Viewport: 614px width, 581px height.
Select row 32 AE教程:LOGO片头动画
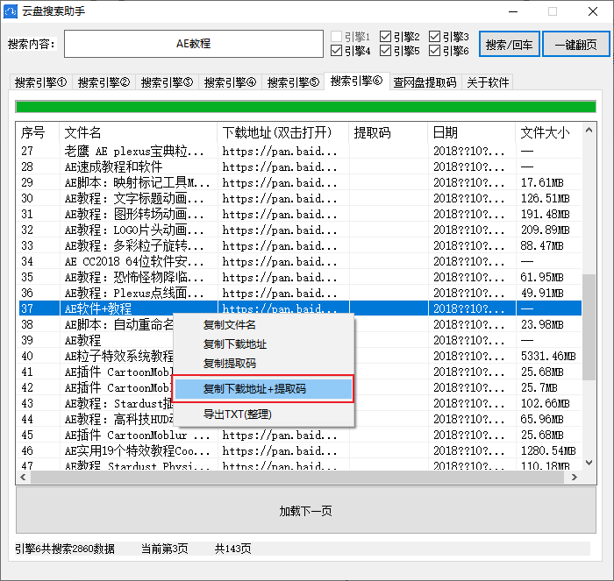(300, 230)
